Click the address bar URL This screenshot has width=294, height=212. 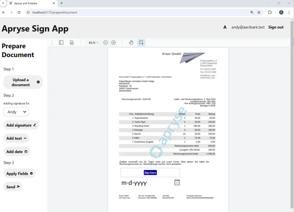[55, 12]
